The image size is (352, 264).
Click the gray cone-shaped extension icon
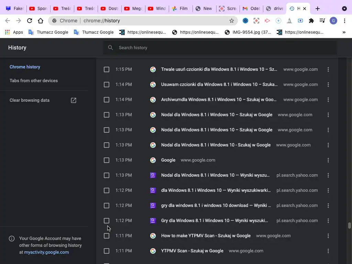click(289, 21)
